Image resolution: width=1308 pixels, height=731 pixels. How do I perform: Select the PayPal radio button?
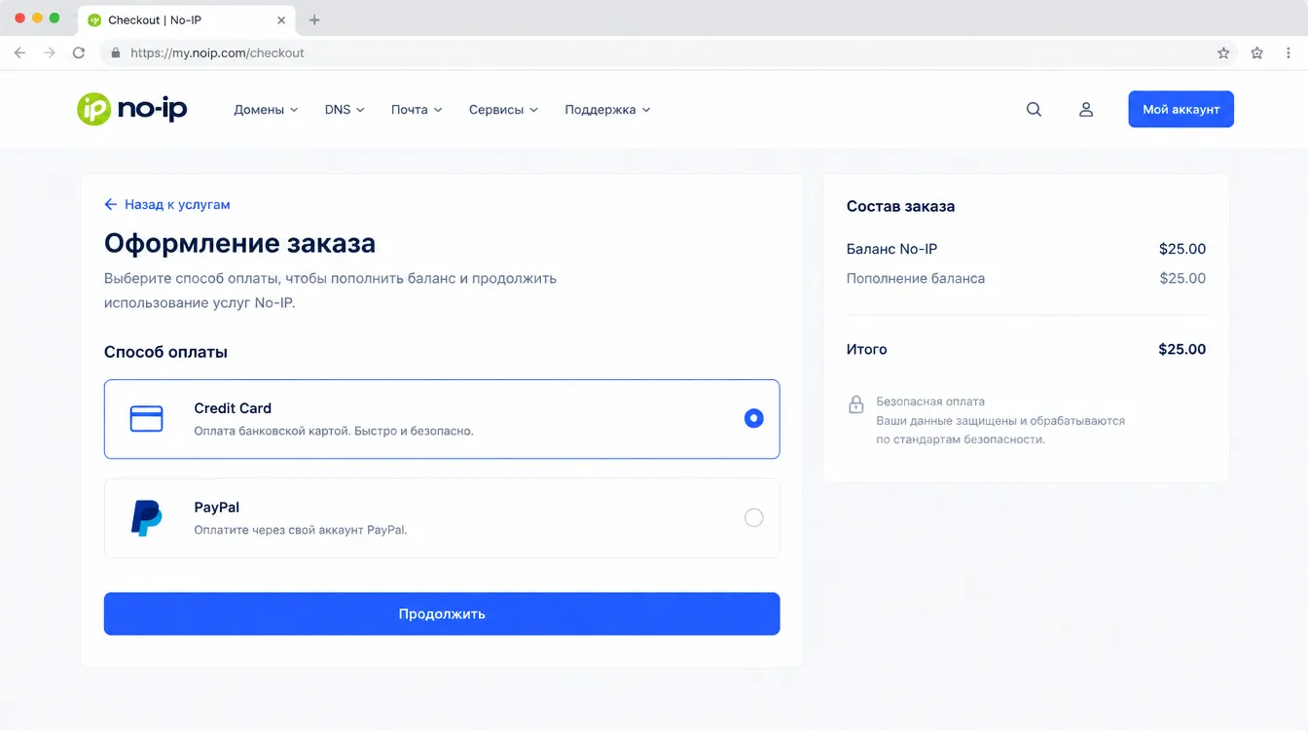[753, 518]
